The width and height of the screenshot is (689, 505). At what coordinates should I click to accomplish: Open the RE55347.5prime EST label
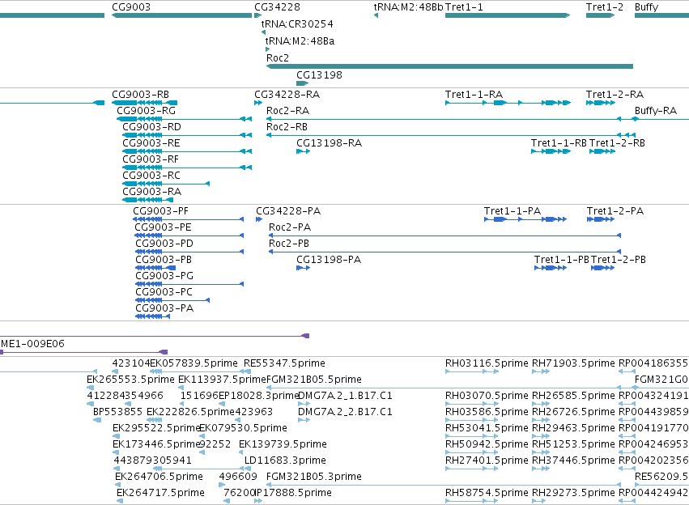coord(285,363)
